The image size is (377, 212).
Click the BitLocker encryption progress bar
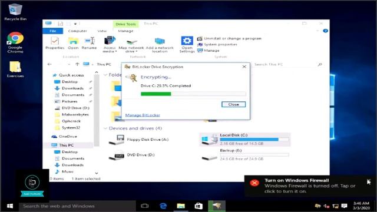(x=193, y=94)
